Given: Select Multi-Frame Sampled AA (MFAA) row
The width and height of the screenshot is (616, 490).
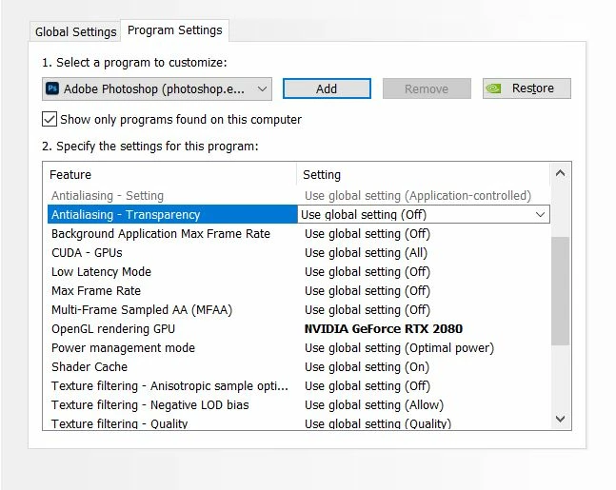Looking at the screenshot, I should pos(299,310).
